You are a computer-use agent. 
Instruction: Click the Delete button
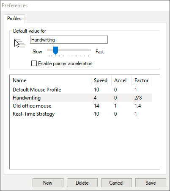tap(82, 183)
